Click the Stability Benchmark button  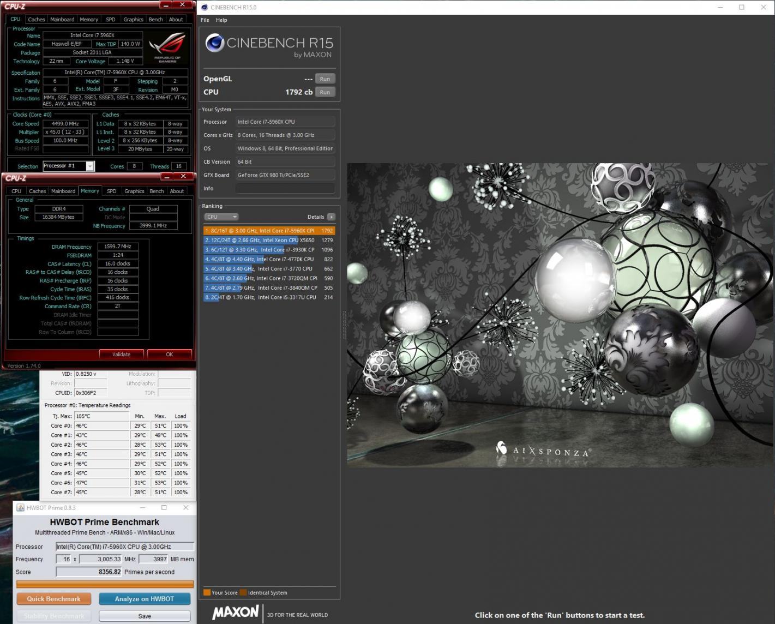pyautogui.click(x=53, y=616)
